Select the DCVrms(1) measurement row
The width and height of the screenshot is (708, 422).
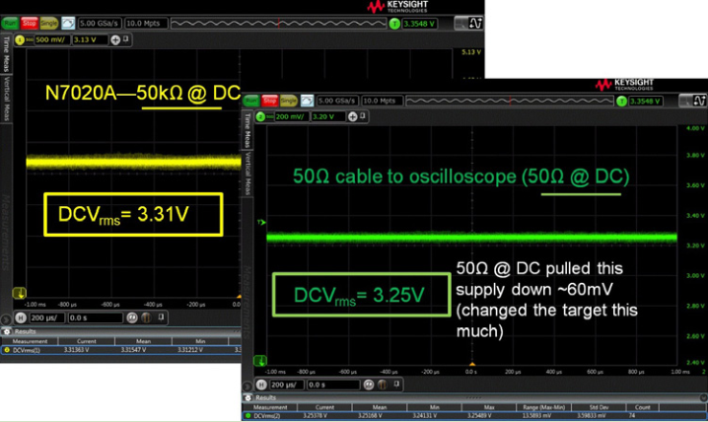point(121,350)
